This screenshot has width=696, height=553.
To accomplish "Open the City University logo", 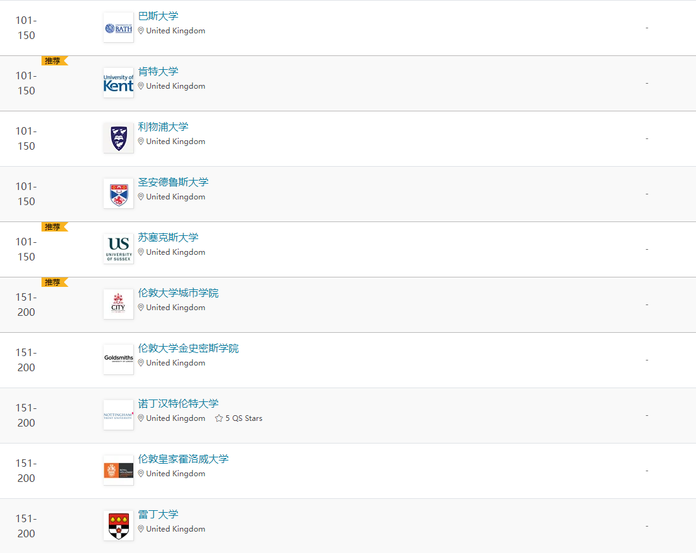I will (119, 304).
